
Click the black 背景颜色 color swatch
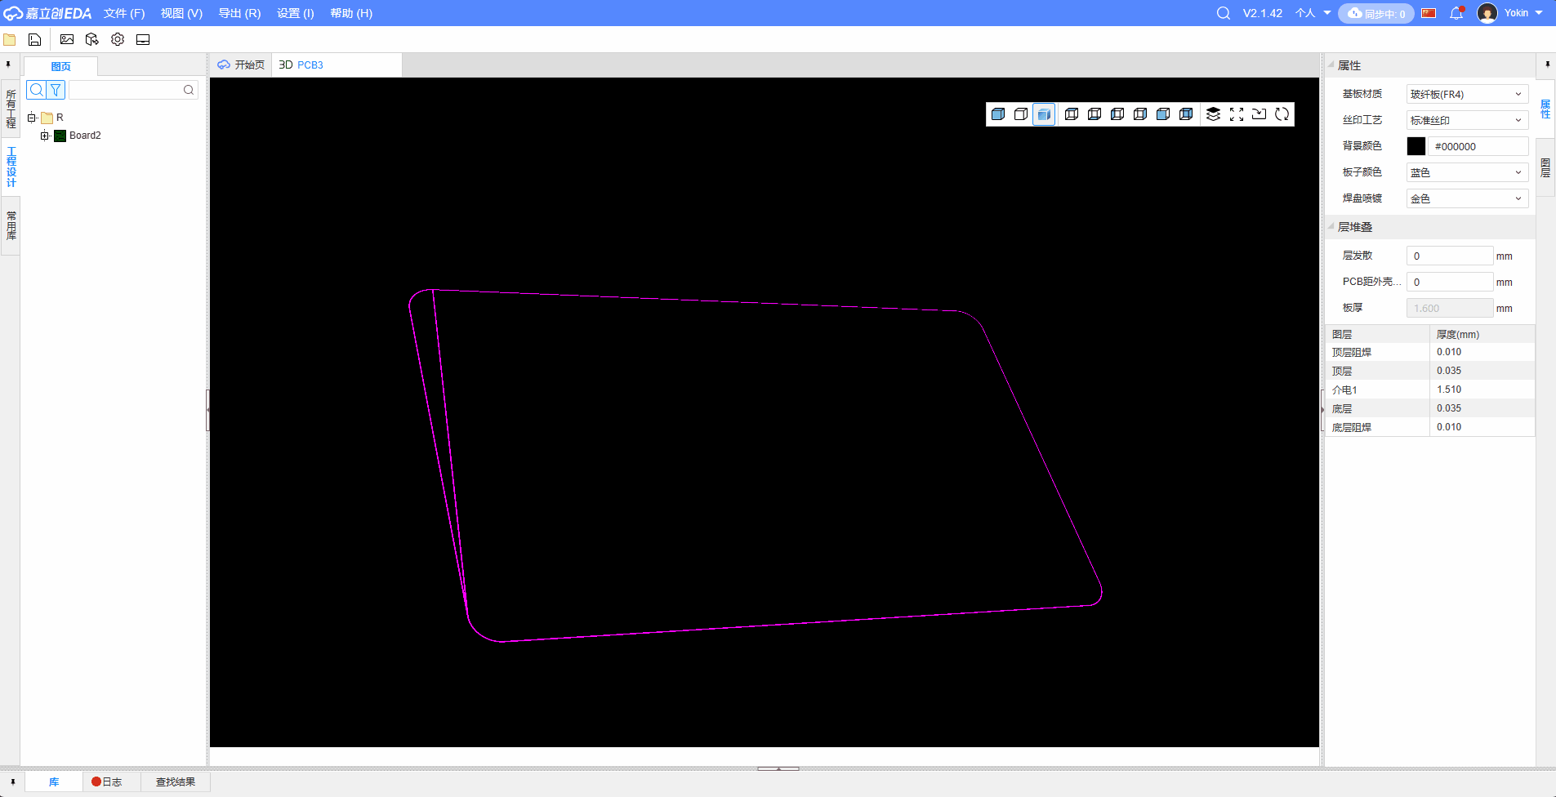click(x=1416, y=146)
